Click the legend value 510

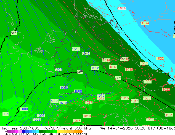tap(29, 134)
